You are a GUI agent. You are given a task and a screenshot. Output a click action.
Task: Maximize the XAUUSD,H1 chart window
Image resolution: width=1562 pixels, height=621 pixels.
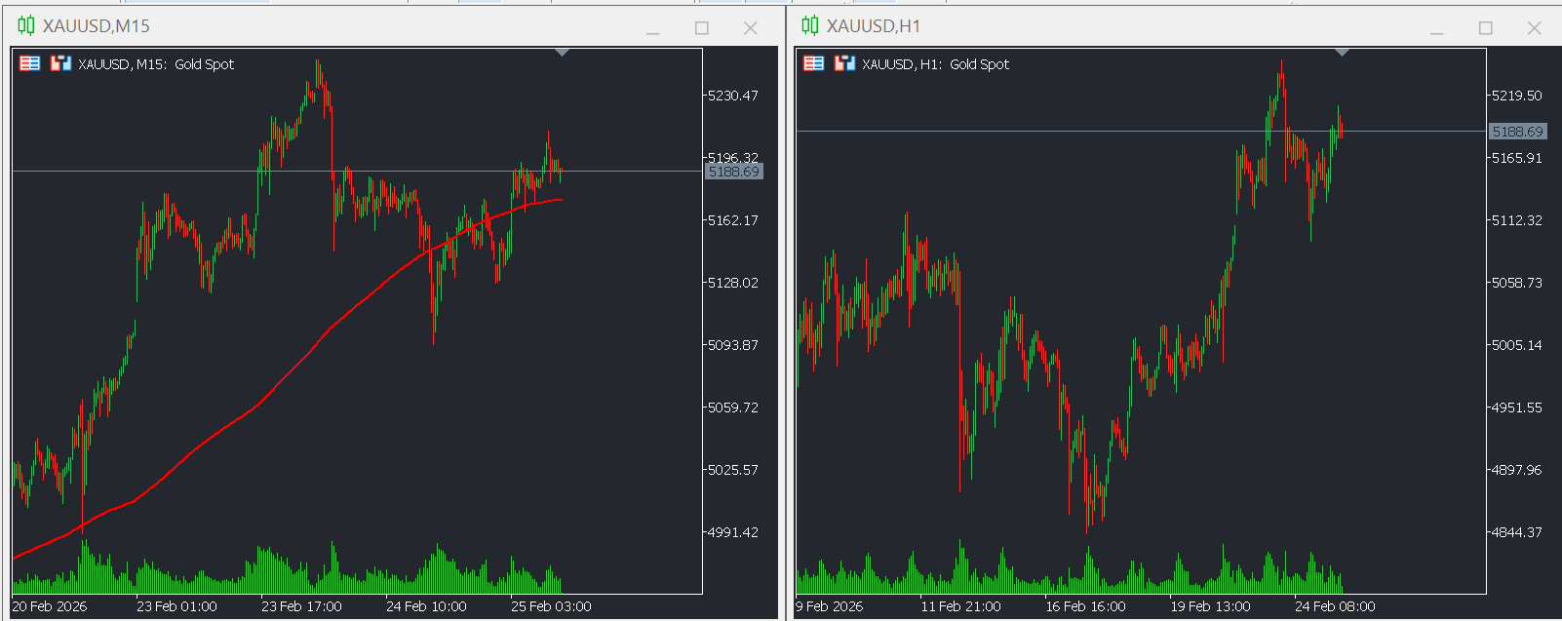click(x=1486, y=28)
